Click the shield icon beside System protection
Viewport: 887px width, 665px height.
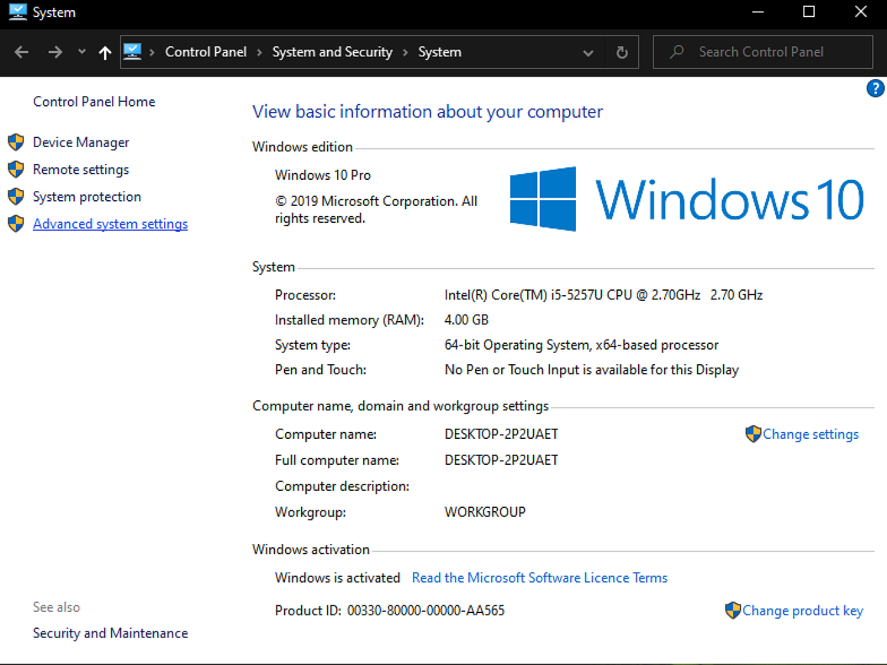coord(16,197)
